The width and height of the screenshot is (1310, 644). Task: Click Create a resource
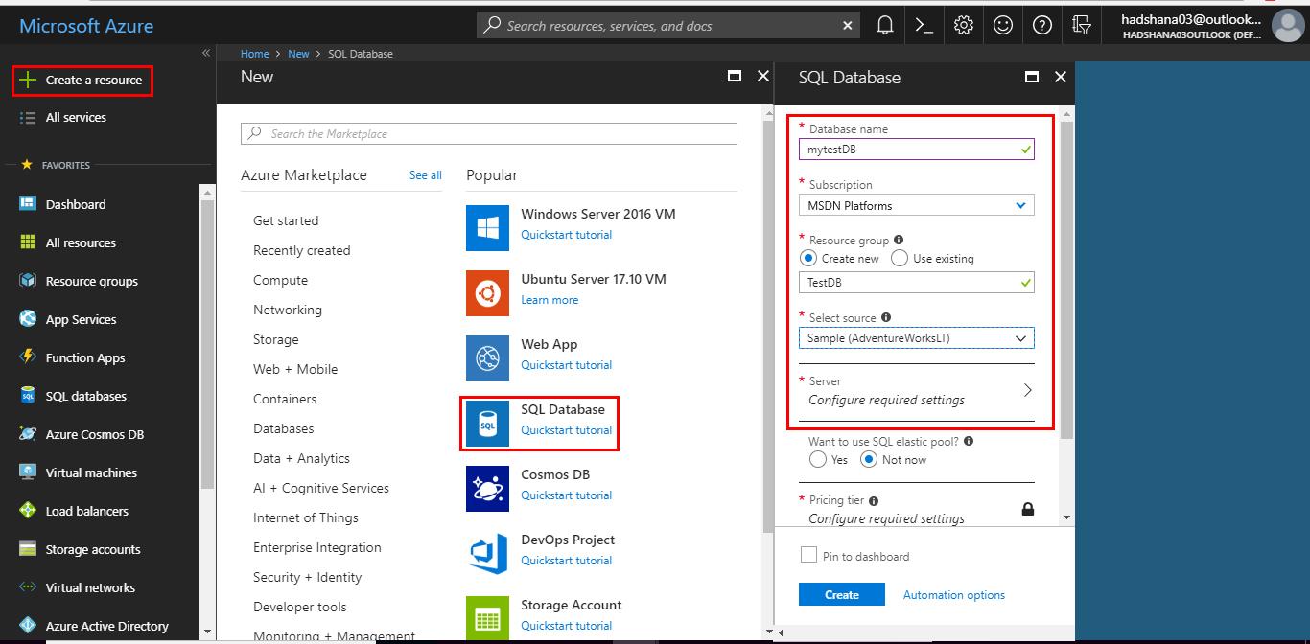(82, 80)
